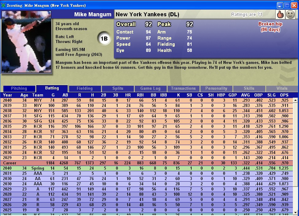Click Mike Mangum's player portrait

pos(26,42)
